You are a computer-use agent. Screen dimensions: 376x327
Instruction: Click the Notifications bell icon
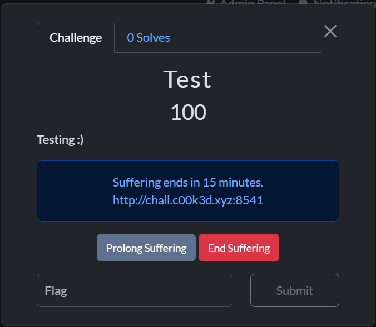[303, 3]
